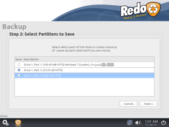Select row Drive 1, Part 2: (23.03 GB NTFS)
Image resolution: width=169 pixels, height=127 pixels.
click(x=84, y=70)
